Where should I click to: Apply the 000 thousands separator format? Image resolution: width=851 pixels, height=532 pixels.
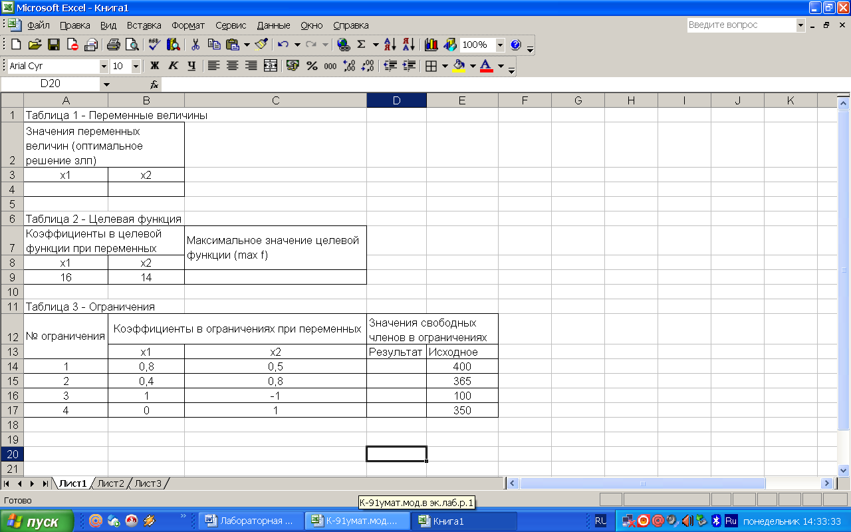(330, 66)
